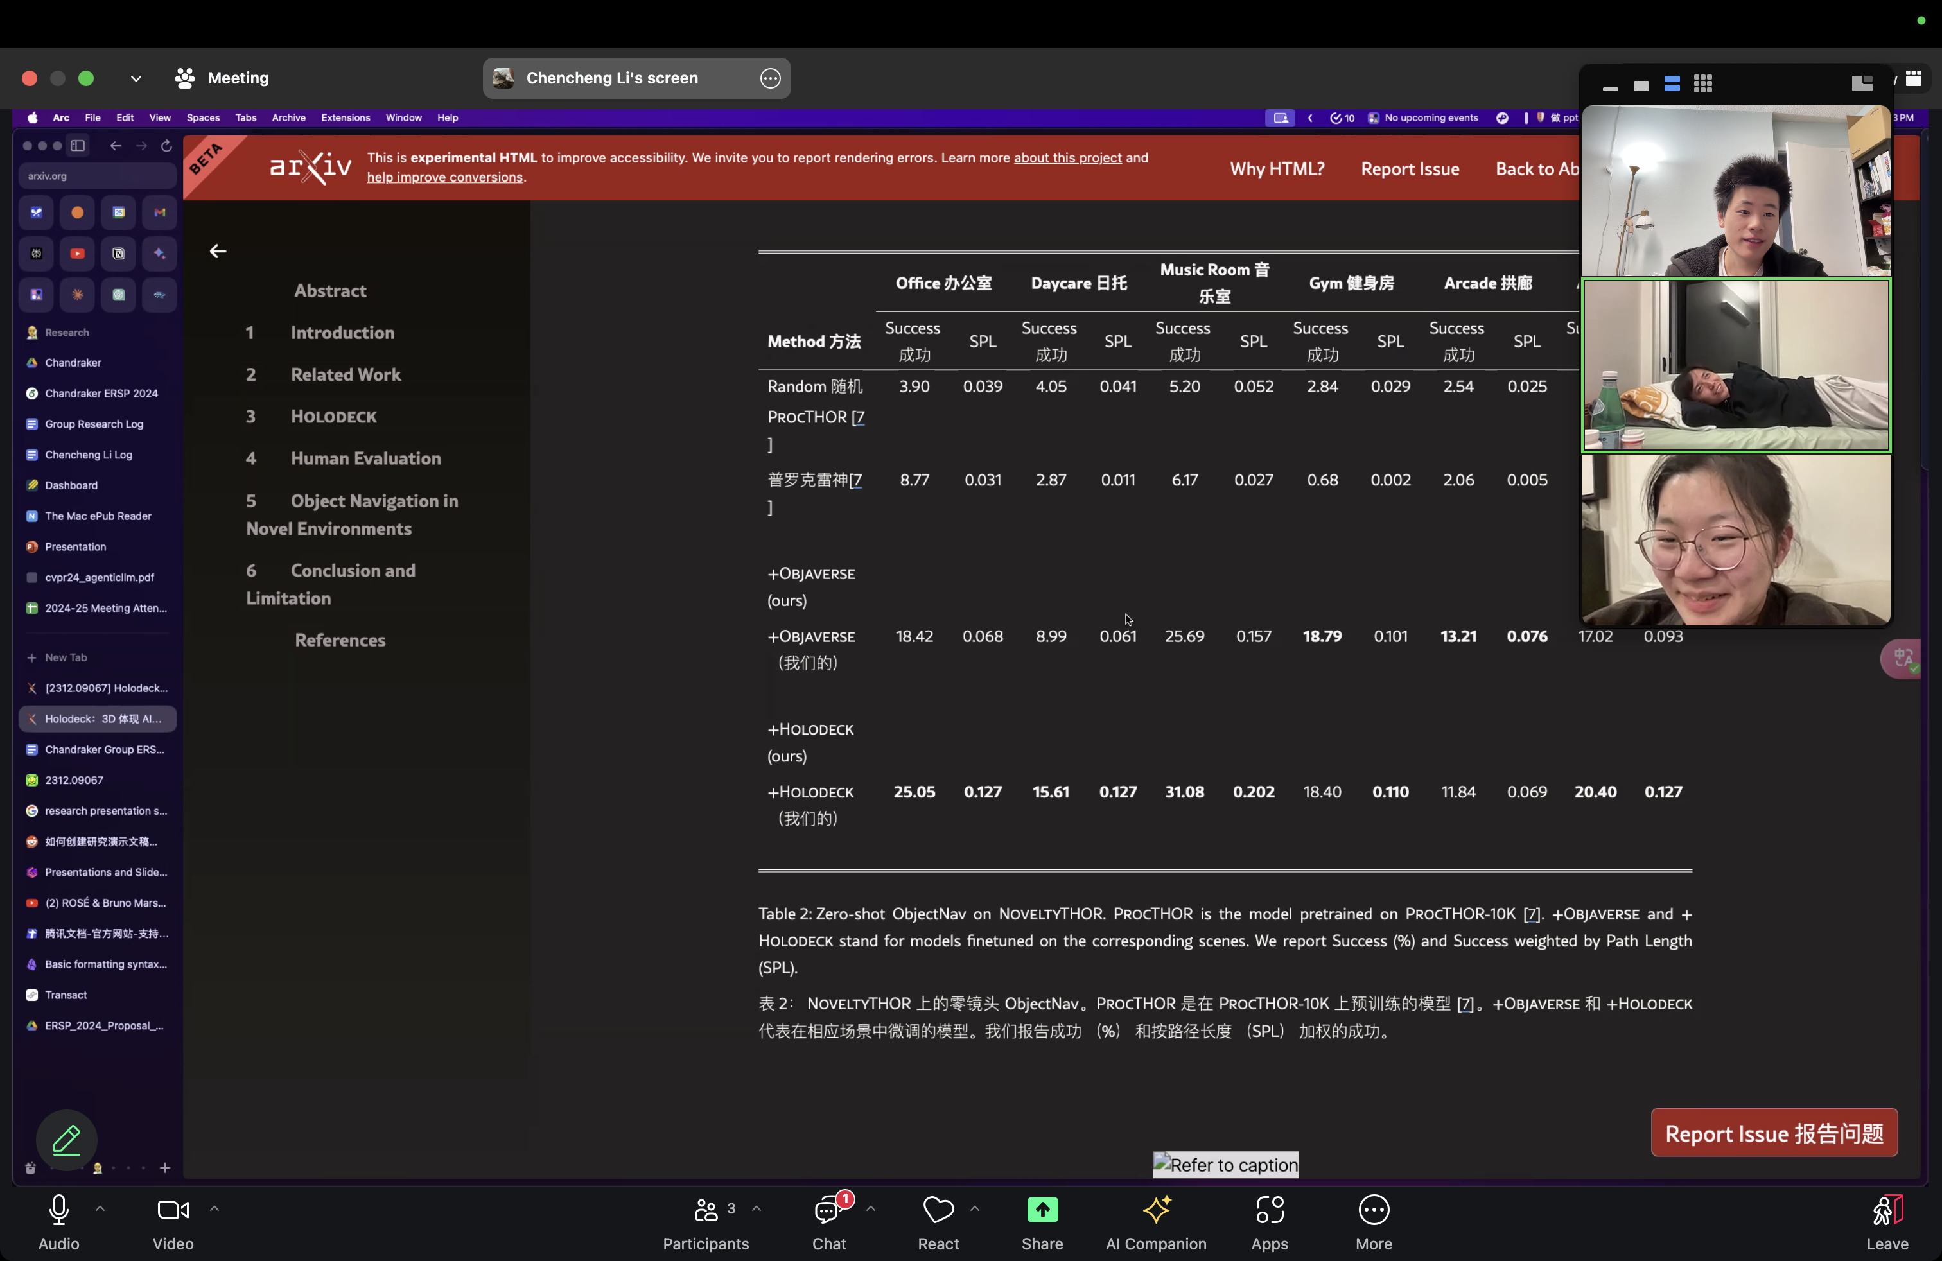Click the browser back arrow
The image size is (1942, 1261).
(x=115, y=146)
